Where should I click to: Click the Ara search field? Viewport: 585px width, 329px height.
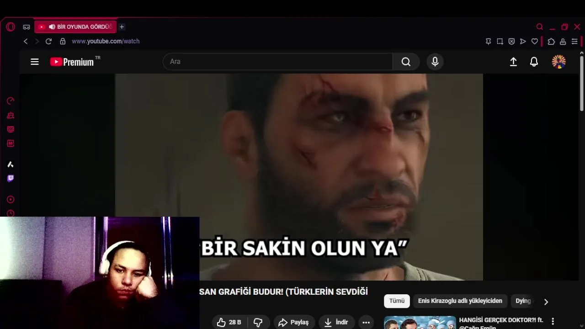pyautogui.click(x=277, y=62)
